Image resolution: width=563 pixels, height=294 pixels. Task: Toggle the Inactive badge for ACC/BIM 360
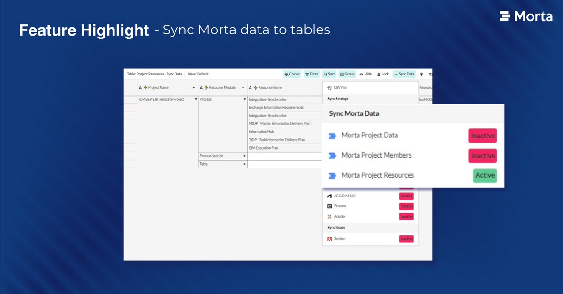pos(406,196)
